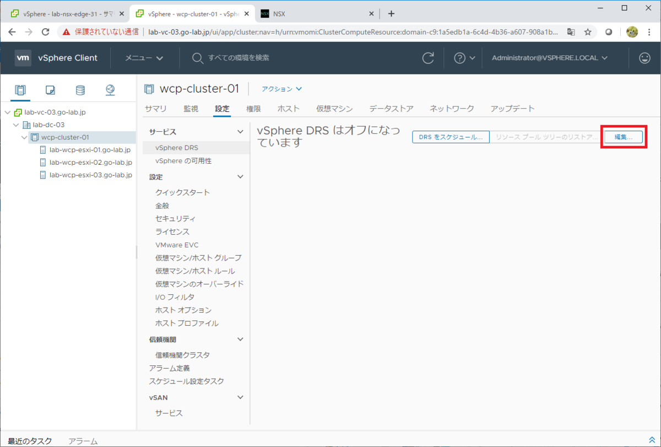Image resolution: width=661 pixels, height=447 pixels.
Task: Click the vm logo in vSphere header
Action: (23, 58)
